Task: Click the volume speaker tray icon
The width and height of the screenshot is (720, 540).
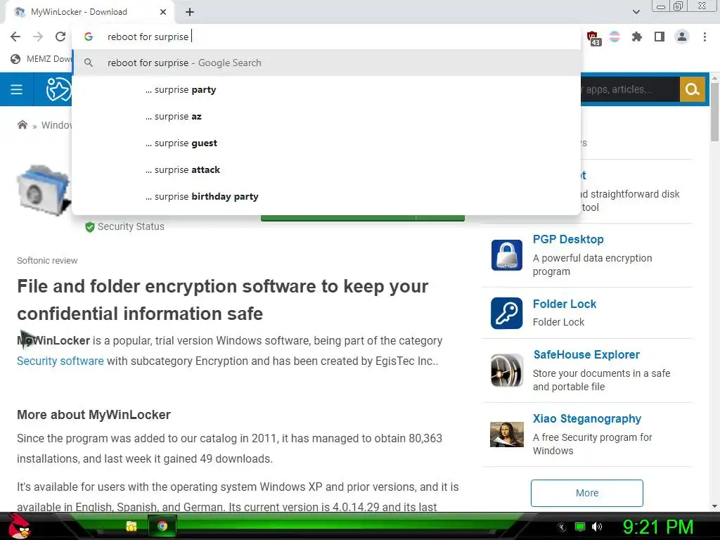Action: click(597, 527)
